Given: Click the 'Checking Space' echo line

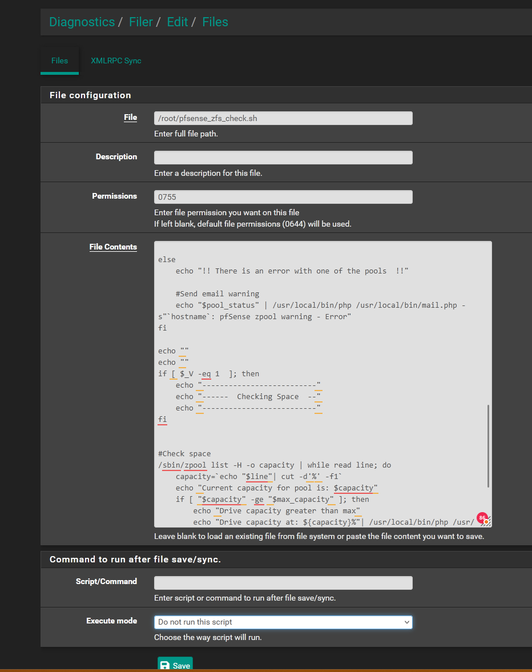Looking at the screenshot, I should coord(248,396).
